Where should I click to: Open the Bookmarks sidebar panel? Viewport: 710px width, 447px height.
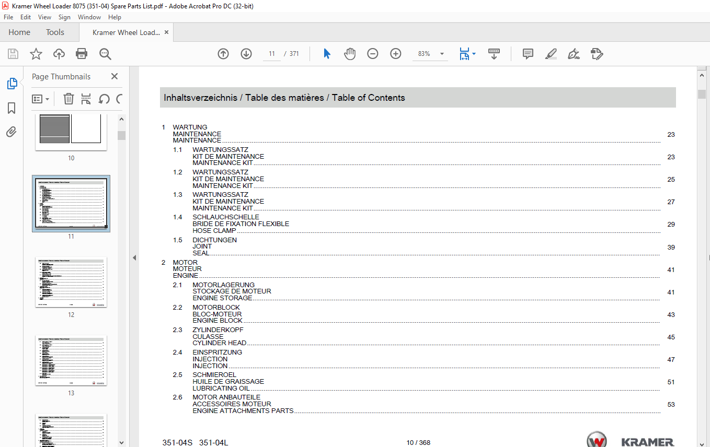[x=12, y=108]
